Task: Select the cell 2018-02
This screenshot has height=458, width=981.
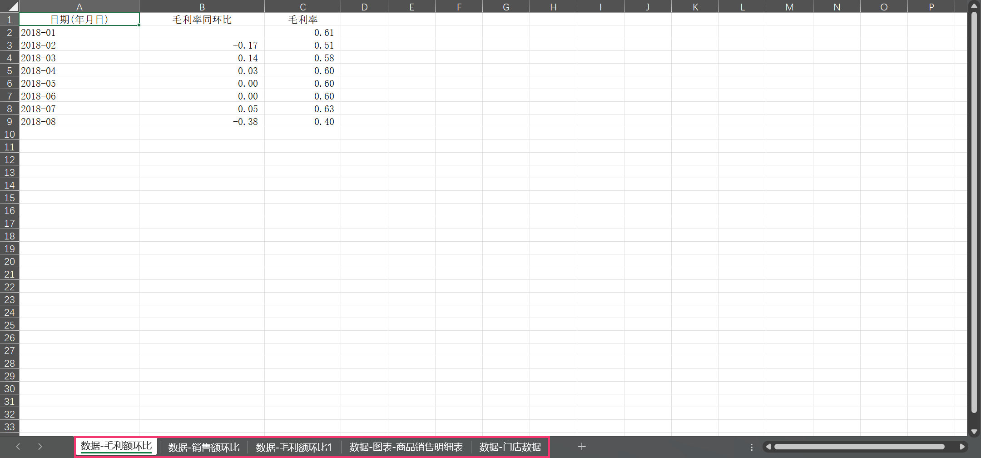Action: 79,45
